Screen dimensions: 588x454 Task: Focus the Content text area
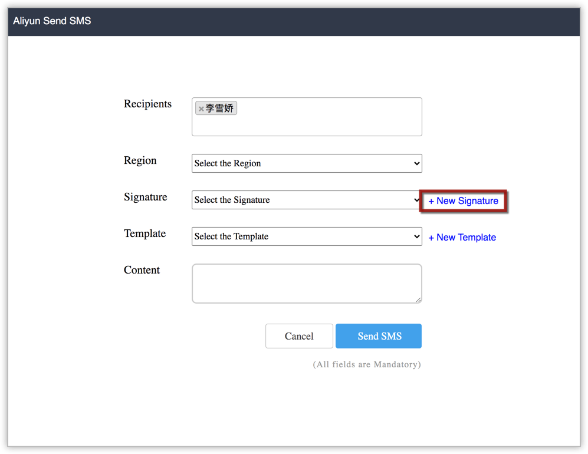307,284
